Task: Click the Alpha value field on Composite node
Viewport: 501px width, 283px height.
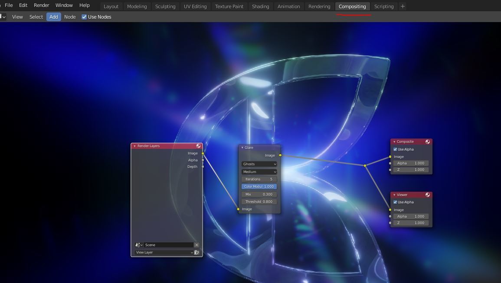Action: click(411, 163)
